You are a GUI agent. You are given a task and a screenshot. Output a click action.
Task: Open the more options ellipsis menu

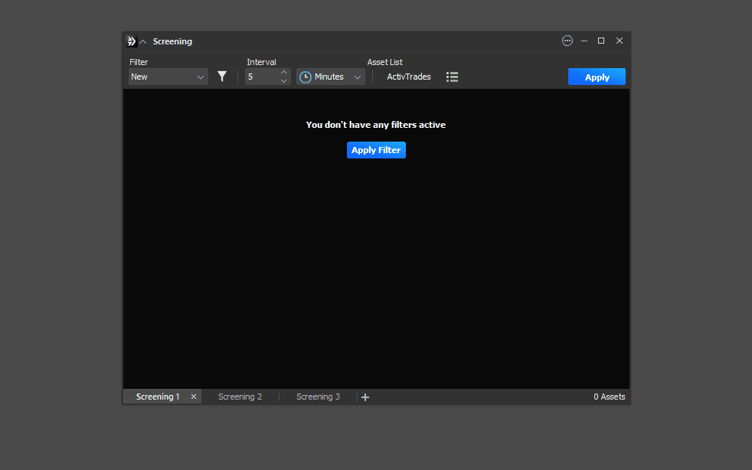[567, 41]
